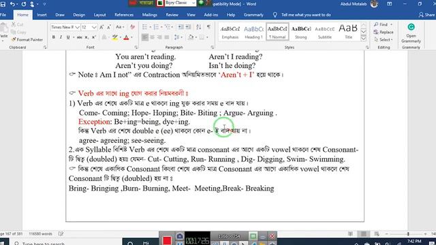Apply strikethrough formatting

(80, 37)
